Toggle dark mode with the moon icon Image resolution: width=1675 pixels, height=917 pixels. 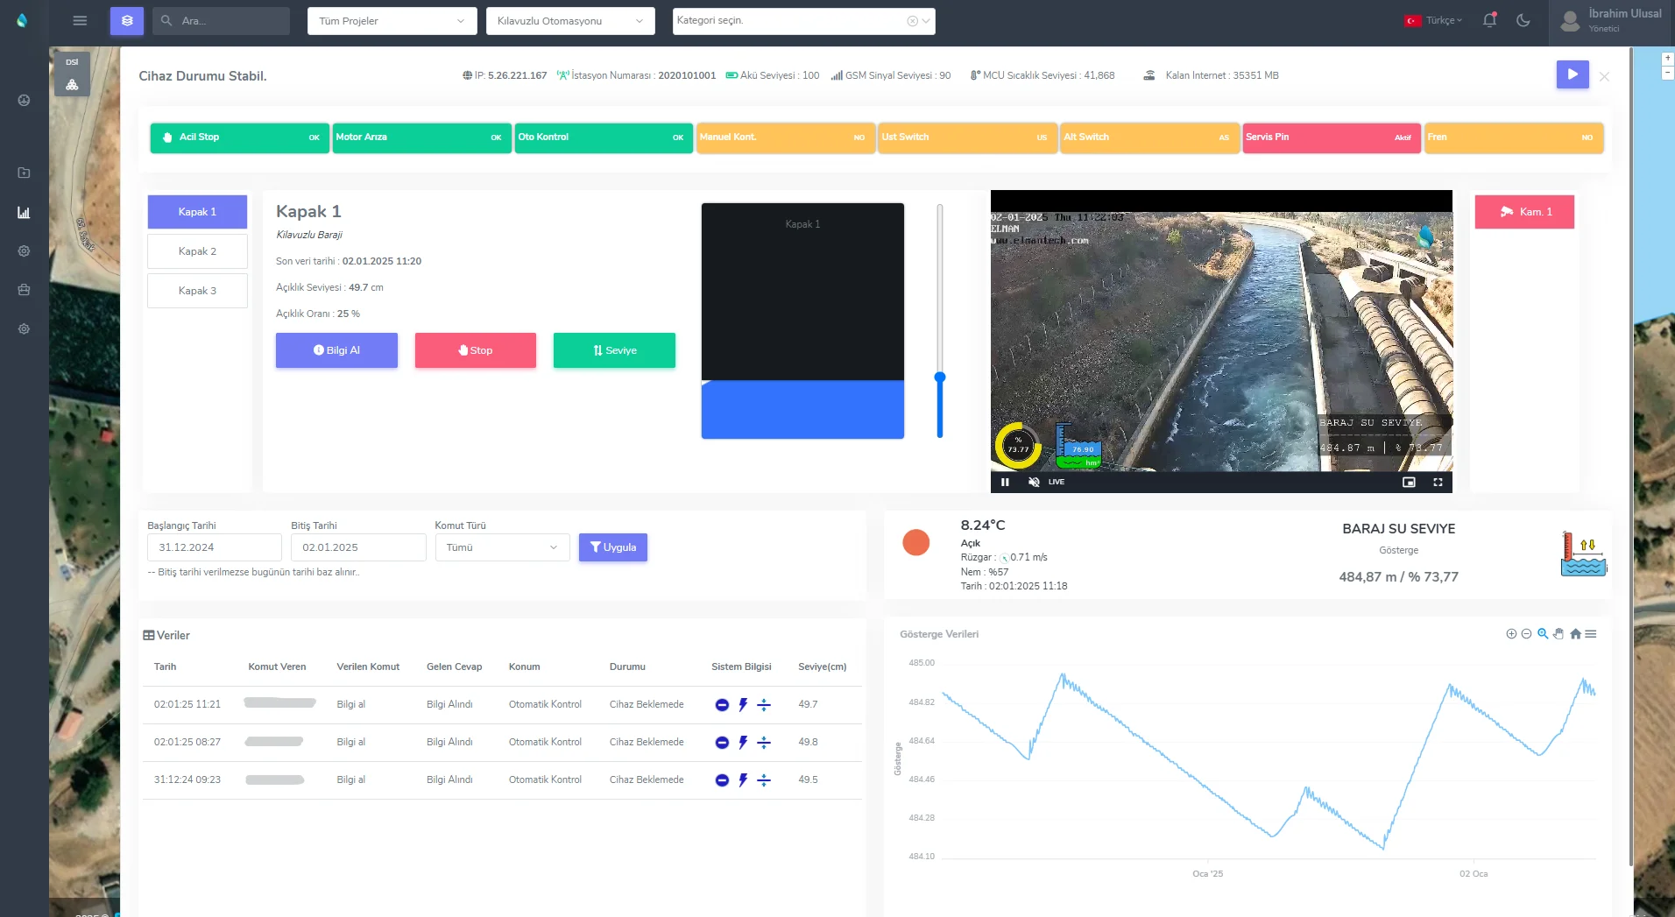pos(1523,20)
